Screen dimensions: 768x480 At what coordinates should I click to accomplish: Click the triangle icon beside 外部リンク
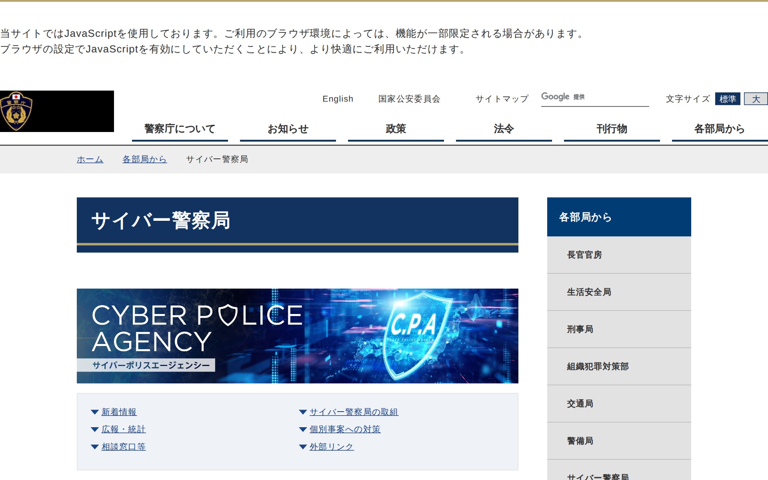pos(303,447)
